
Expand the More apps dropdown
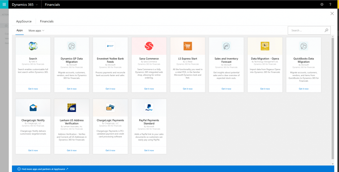[x=36, y=30]
